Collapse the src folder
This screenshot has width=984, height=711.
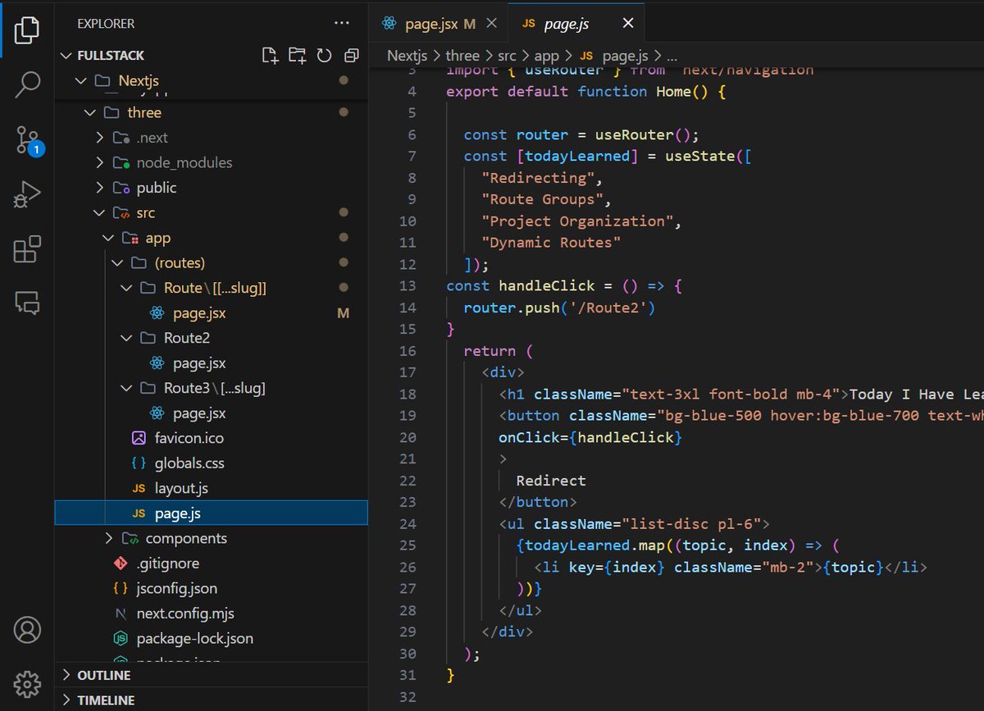point(211,213)
